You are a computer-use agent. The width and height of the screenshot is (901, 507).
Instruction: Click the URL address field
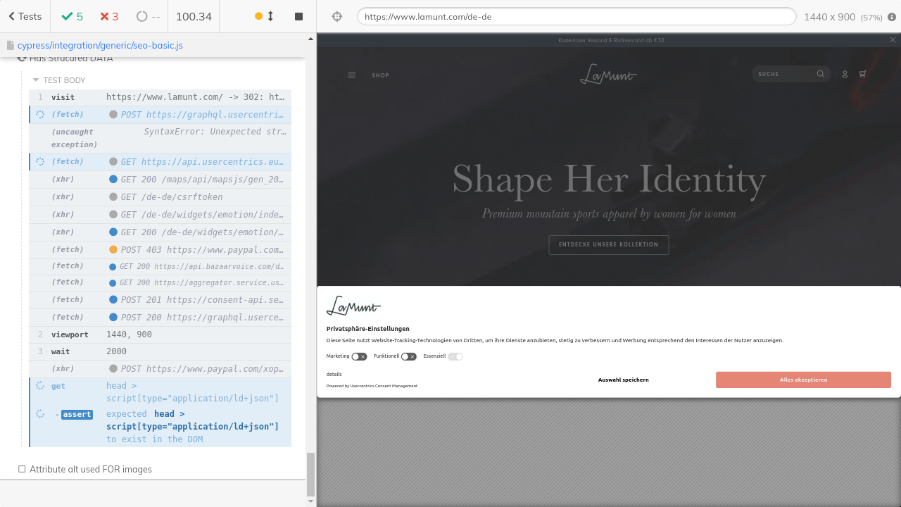point(576,16)
